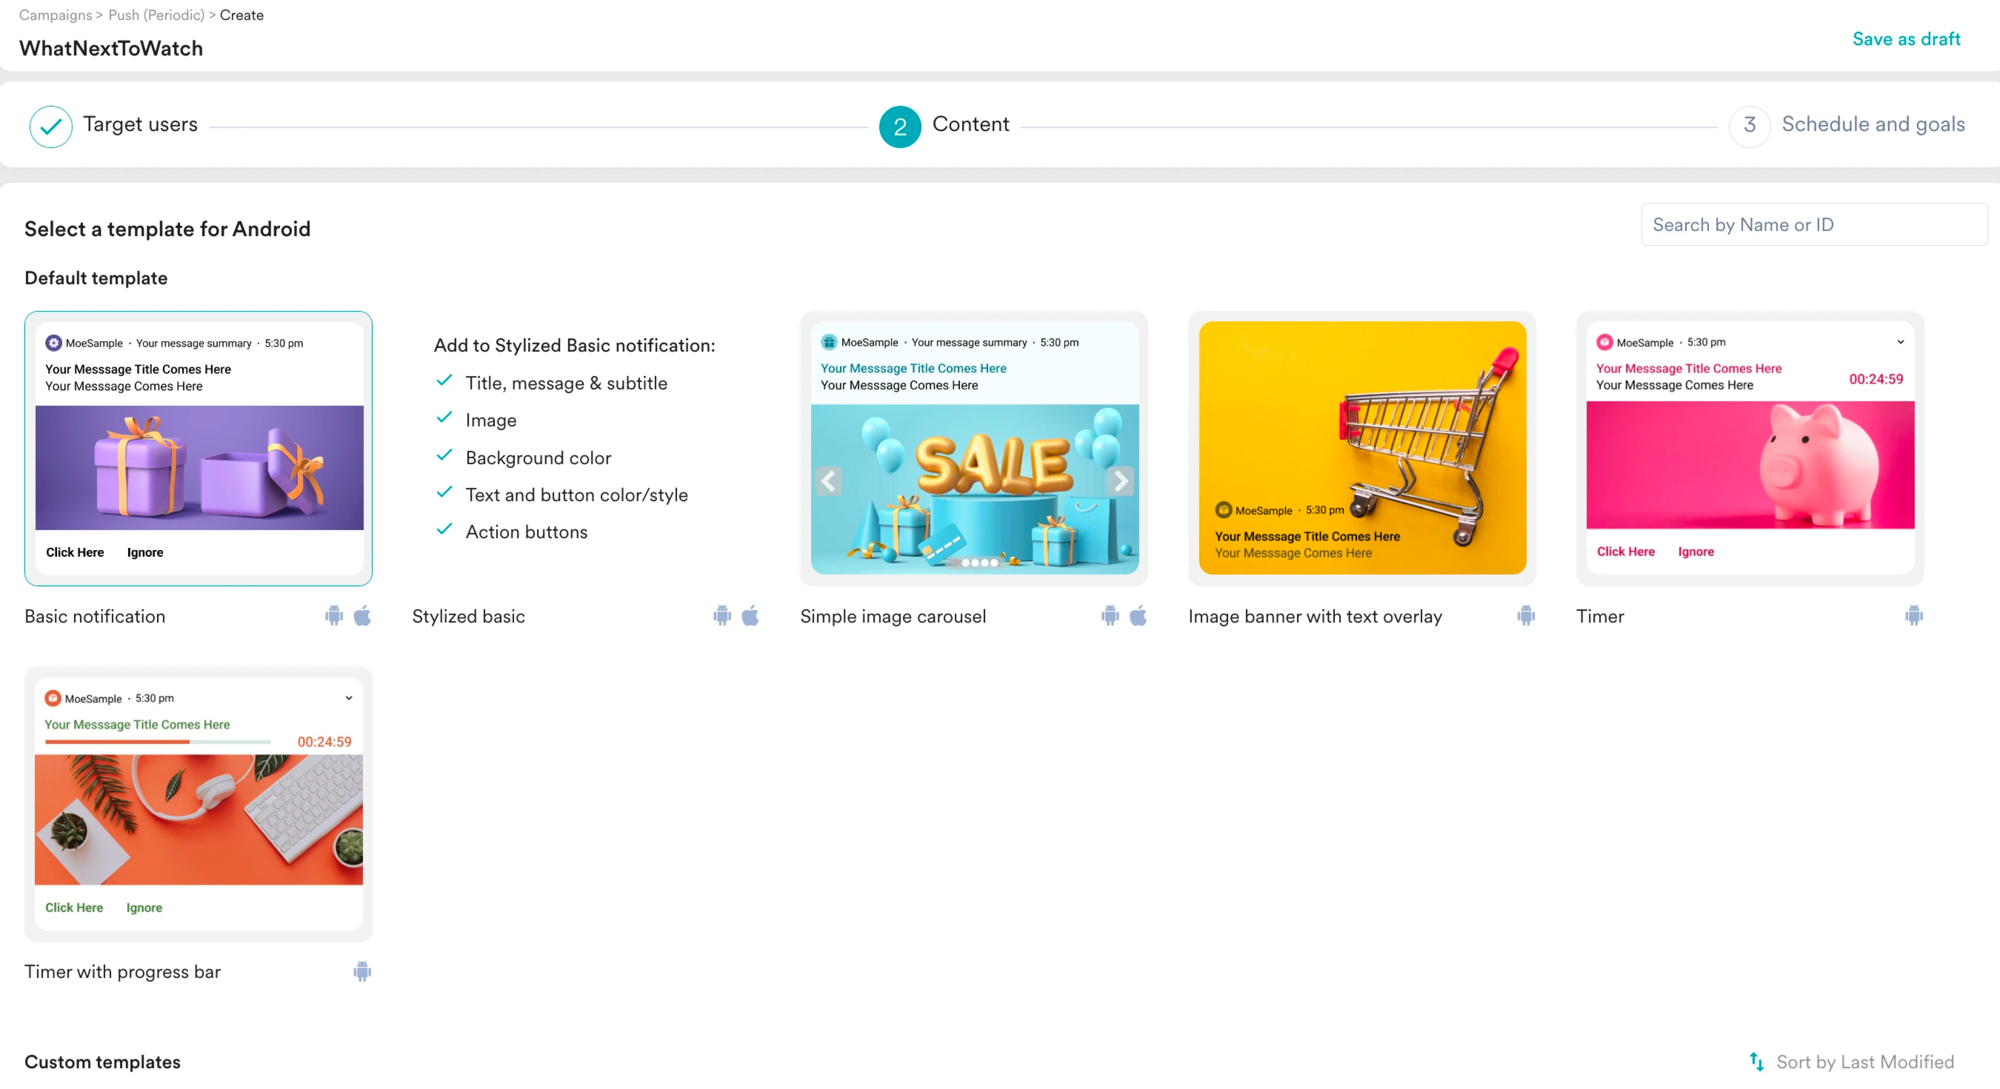The image size is (2000, 1089).
Task: Click Android icon beside Simple image carousel
Action: click(1110, 616)
